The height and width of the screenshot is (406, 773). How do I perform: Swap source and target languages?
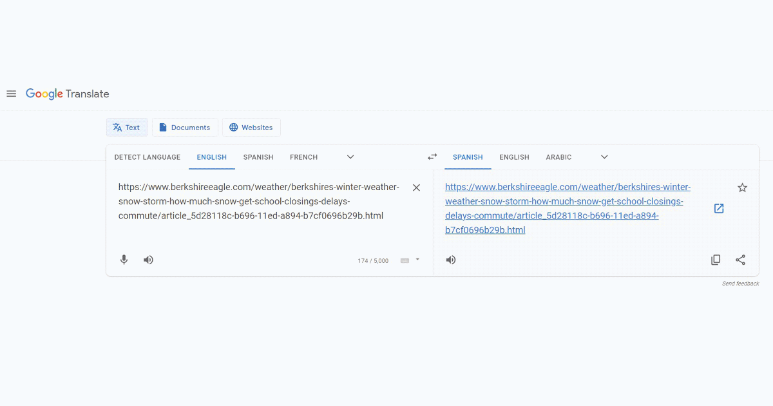click(432, 157)
